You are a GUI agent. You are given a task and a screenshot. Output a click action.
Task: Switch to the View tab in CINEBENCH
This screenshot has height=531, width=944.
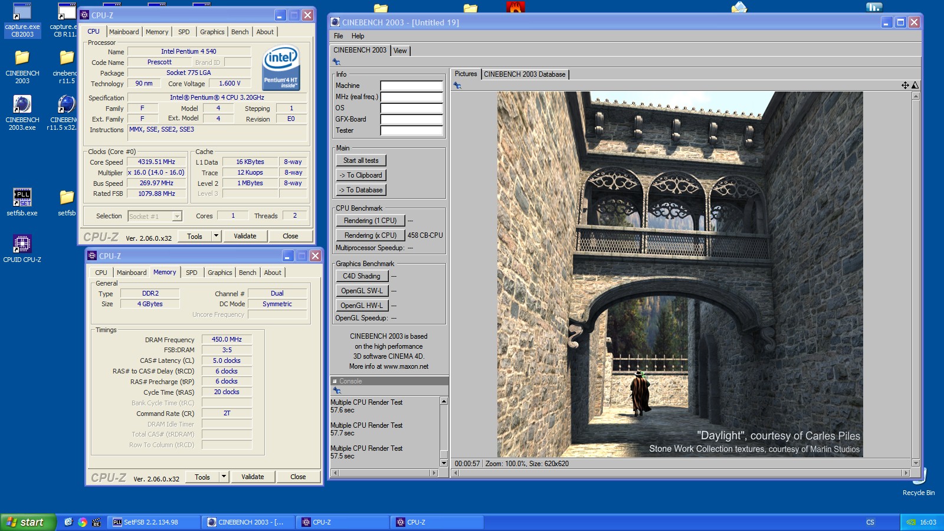[400, 51]
